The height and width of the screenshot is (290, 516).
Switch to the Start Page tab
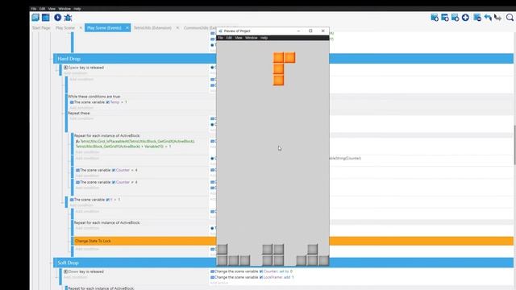41,28
